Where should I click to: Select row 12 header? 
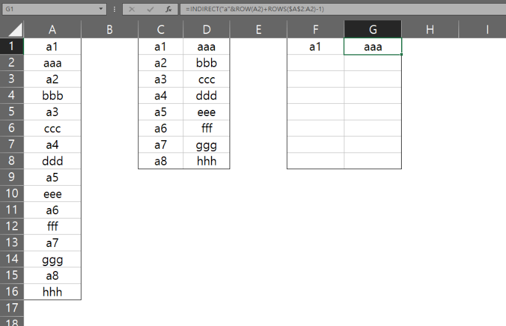12,226
